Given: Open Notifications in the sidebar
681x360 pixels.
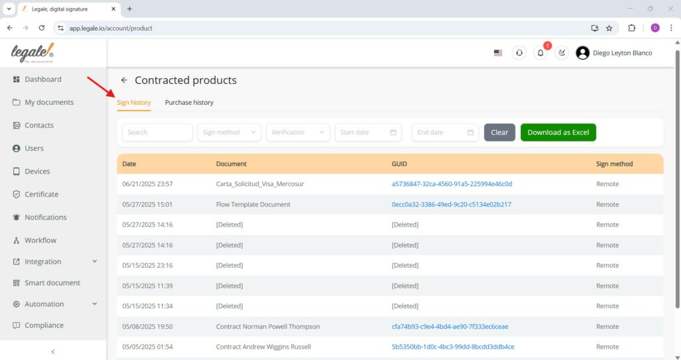Looking at the screenshot, I should coord(39,217).
